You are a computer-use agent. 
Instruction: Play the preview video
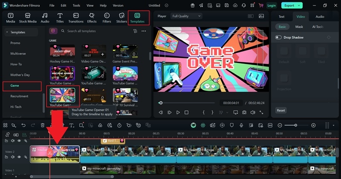[178, 113]
